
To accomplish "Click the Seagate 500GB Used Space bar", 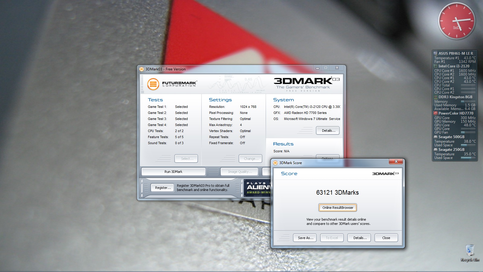I will coord(468,145).
